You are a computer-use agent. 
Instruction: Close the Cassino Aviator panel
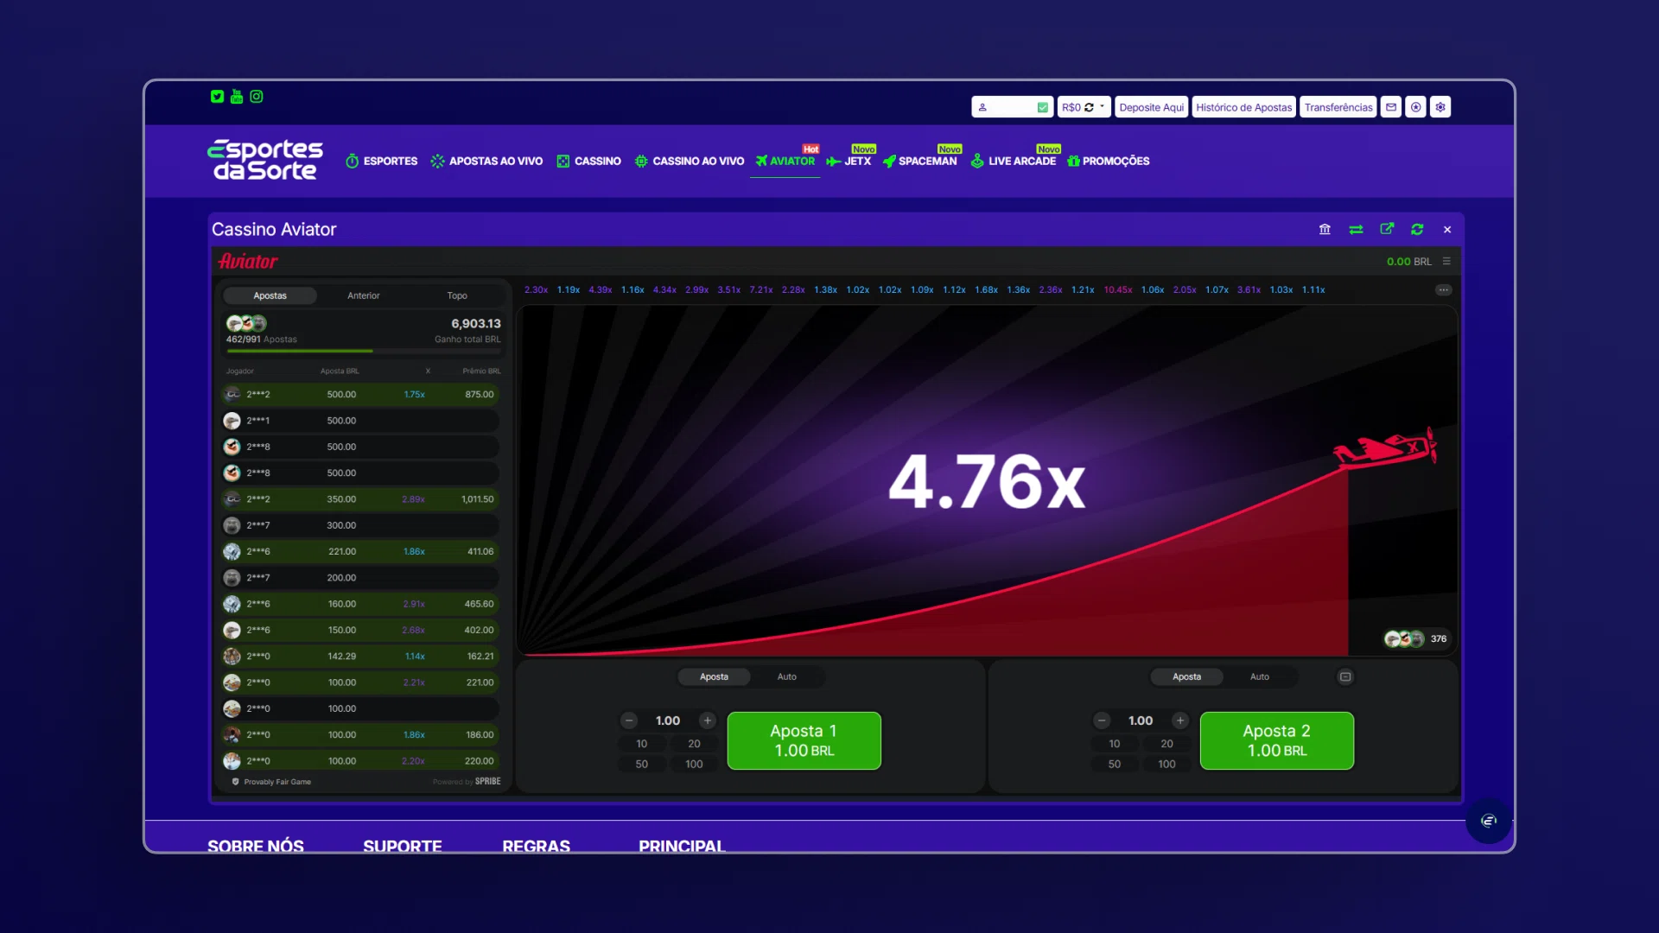point(1447,230)
